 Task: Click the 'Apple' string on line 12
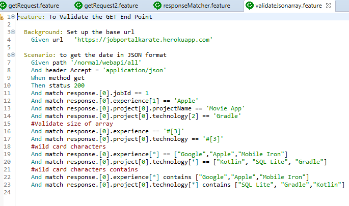point(186,101)
